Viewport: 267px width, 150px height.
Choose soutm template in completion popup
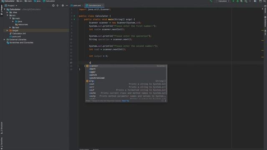point(126,93)
